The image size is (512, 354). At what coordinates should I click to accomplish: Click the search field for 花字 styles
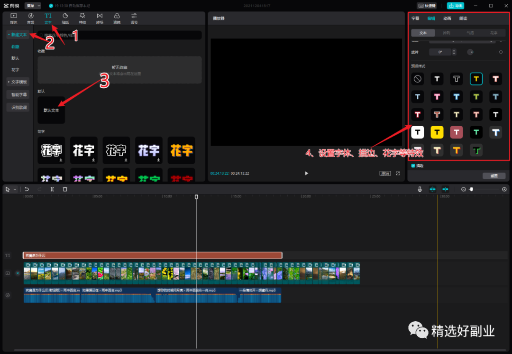pyautogui.click(x=121, y=35)
